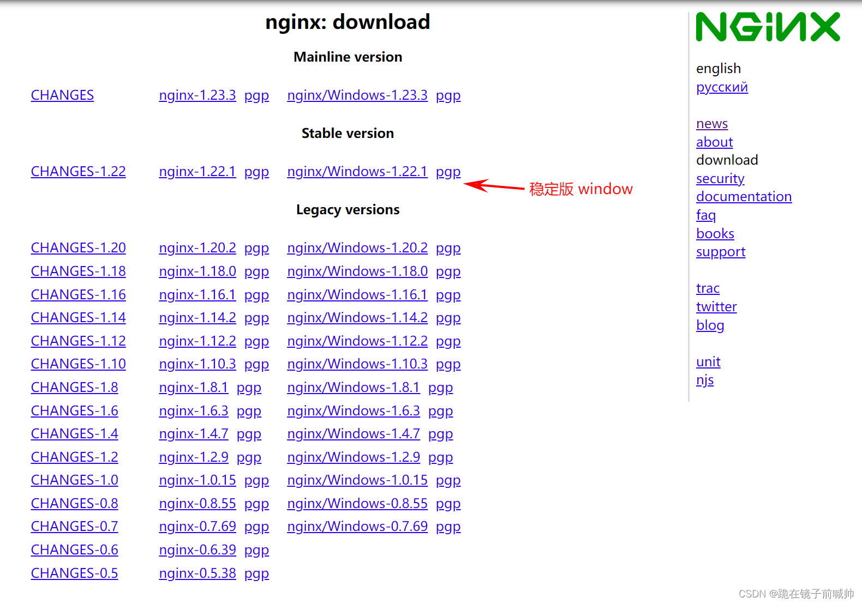Visit the twitter link in sidebar
This screenshot has height=604, width=862.
point(716,307)
